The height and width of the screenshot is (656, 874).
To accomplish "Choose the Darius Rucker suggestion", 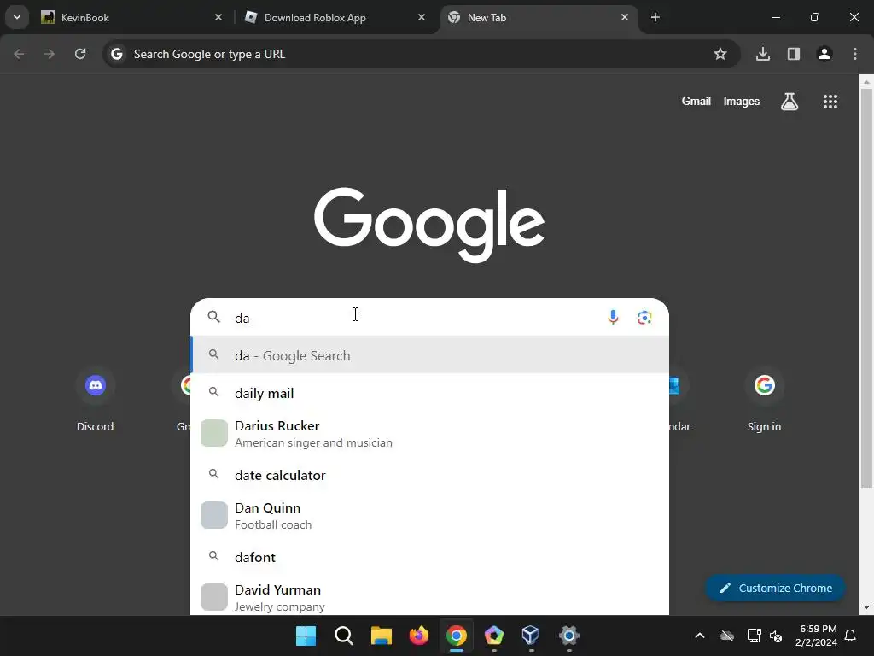I will click(x=430, y=433).
